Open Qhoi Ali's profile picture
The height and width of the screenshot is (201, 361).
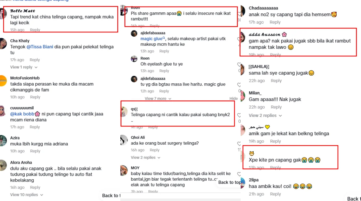pos(124,140)
